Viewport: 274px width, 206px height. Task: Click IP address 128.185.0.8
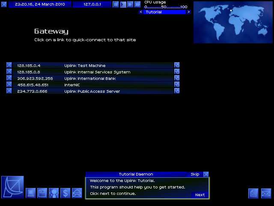coord(29,72)
